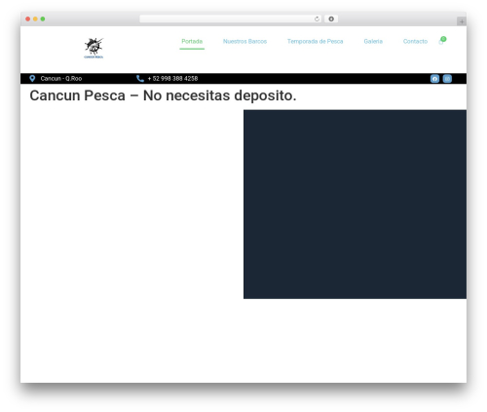This screenshot has width=487, height=412.
Task: Go to Nuestros Barcos page
Action: 244,41
